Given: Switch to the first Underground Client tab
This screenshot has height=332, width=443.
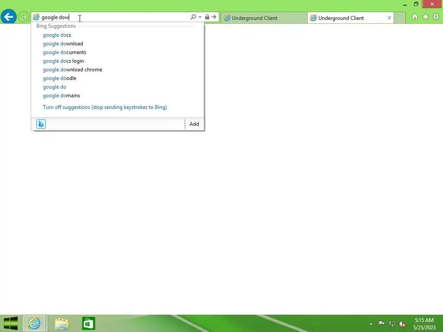Looking at the screenshot, I should point(263,18).
